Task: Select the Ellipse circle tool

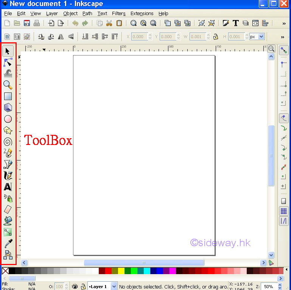Action: pyautogui.click(x=8, y=119)
